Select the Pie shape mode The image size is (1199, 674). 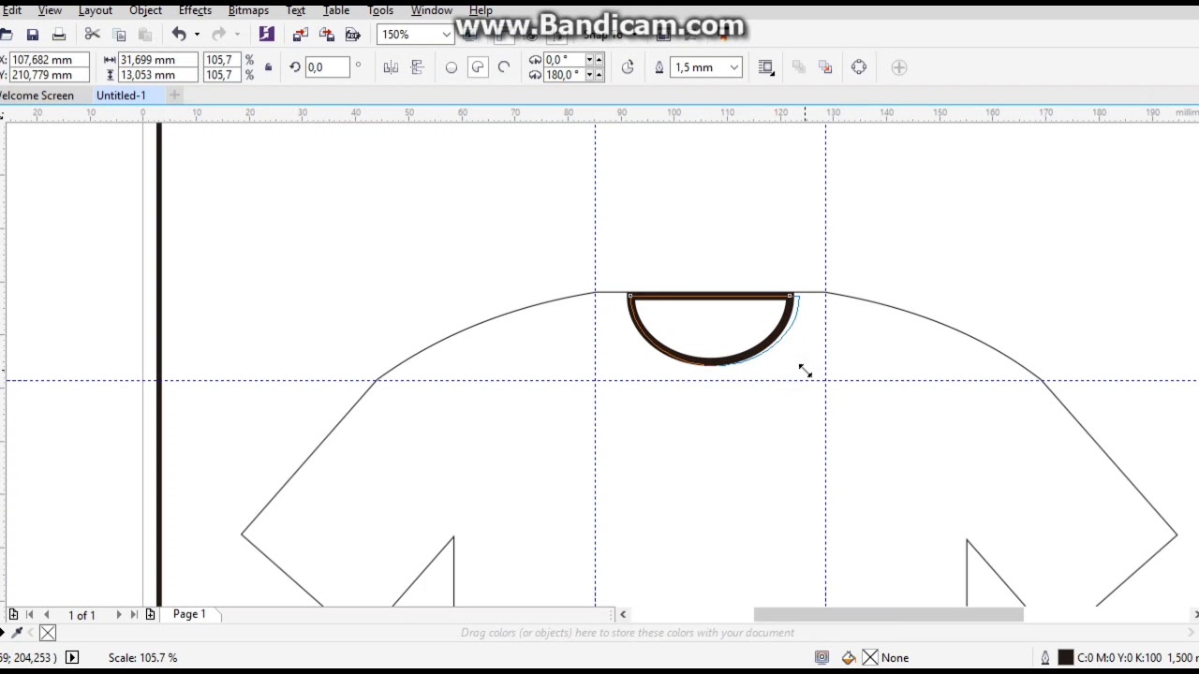478,67
